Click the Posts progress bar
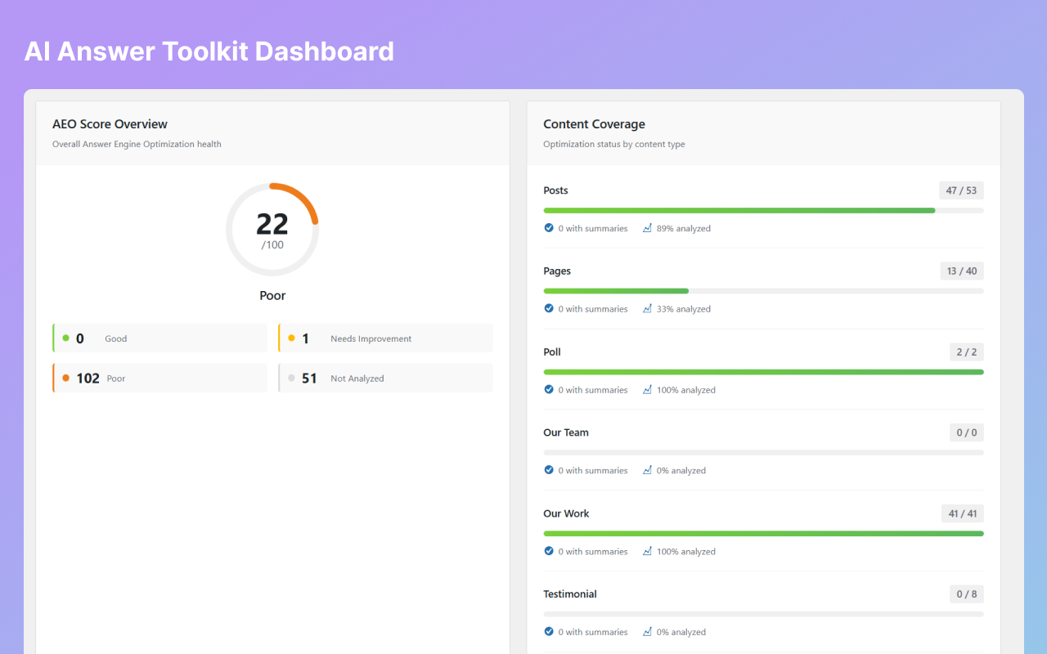1047x654 pixels. 763,210
